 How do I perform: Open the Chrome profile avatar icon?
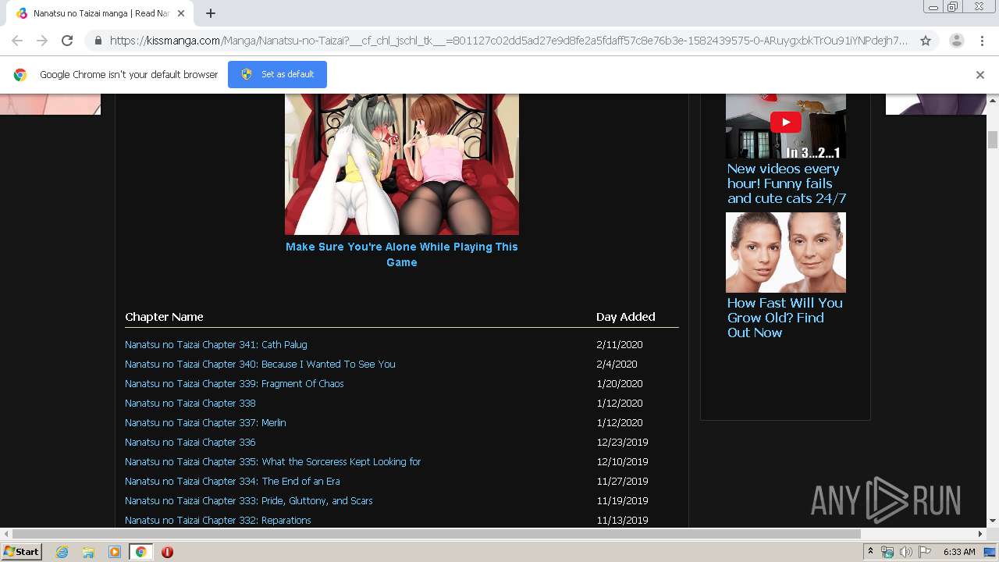coord(957,41)
